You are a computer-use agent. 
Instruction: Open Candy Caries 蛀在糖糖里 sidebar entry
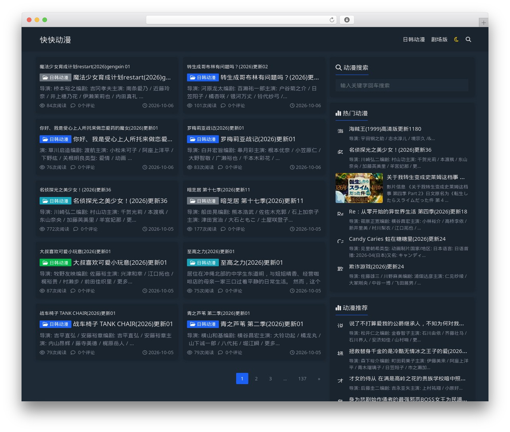[397, 239]
